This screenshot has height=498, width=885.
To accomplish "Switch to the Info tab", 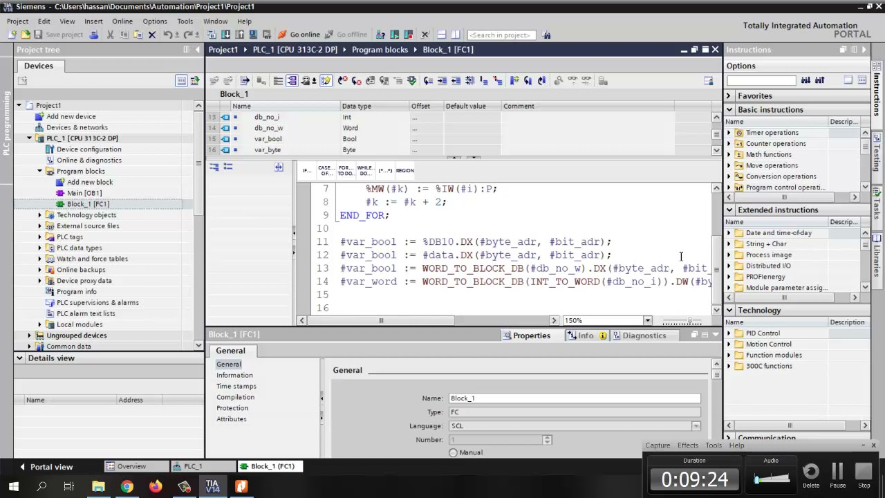I will tap(586, 335).
